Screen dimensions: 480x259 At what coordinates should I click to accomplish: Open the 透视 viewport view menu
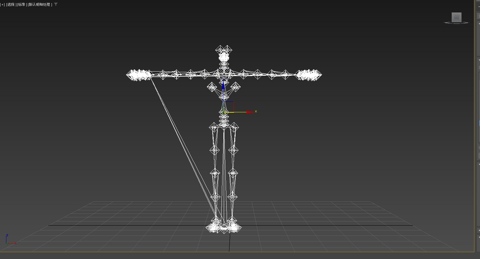[x=11, y=4]
